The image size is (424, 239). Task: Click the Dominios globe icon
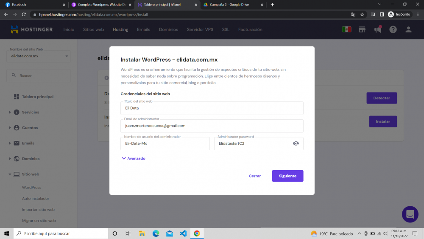(x=17, y=159)
